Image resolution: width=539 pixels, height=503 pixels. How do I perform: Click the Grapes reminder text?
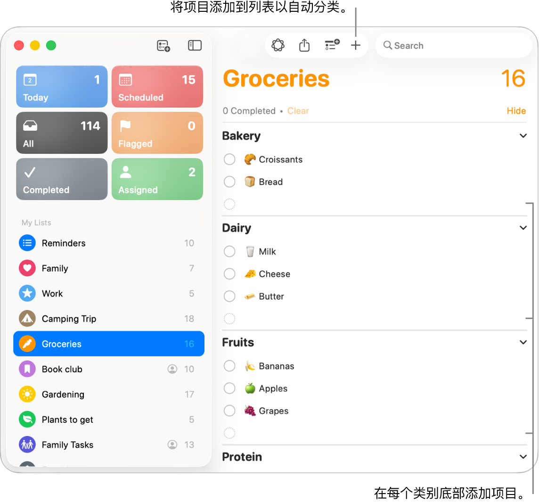point(274,411)
